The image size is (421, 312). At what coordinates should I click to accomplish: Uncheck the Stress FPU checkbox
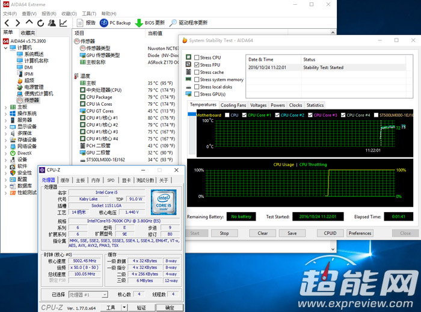tap(197, 65)
